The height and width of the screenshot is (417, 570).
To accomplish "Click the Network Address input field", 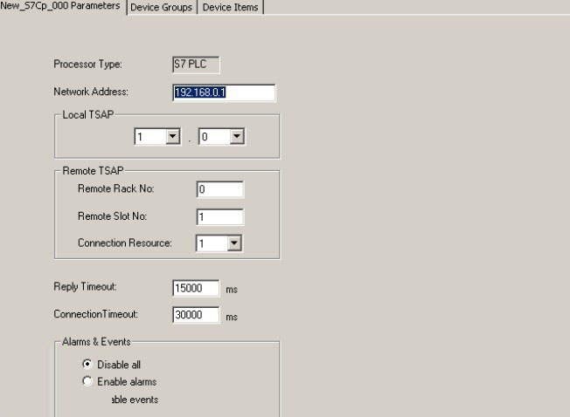I will tap(224, 92).
